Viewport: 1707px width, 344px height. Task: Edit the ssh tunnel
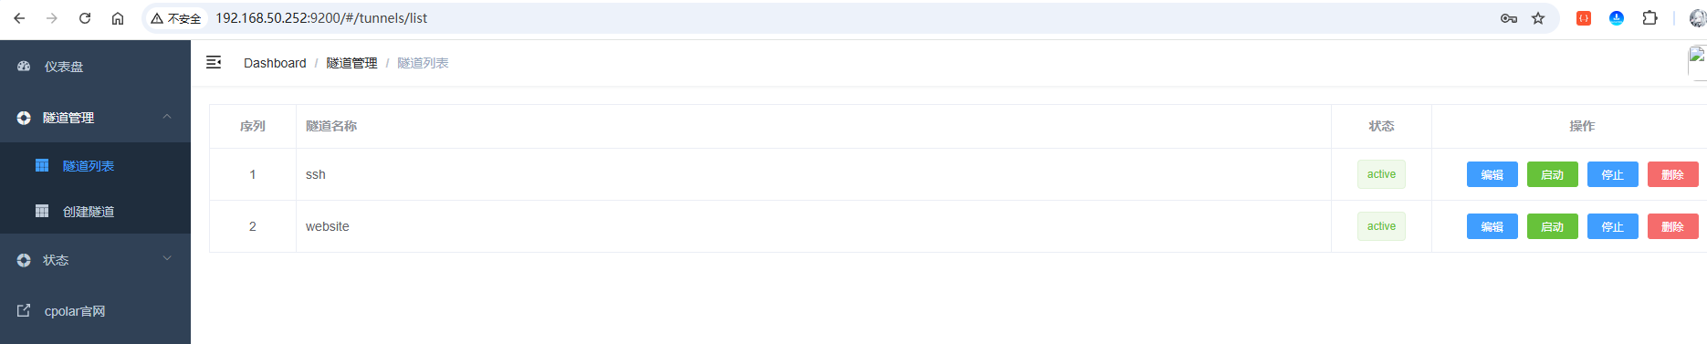click(x=1492, y=174)
